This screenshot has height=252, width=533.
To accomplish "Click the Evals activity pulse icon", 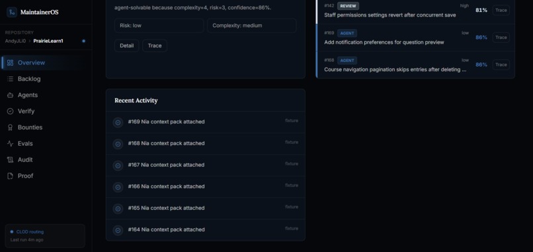I will point(10,143).
